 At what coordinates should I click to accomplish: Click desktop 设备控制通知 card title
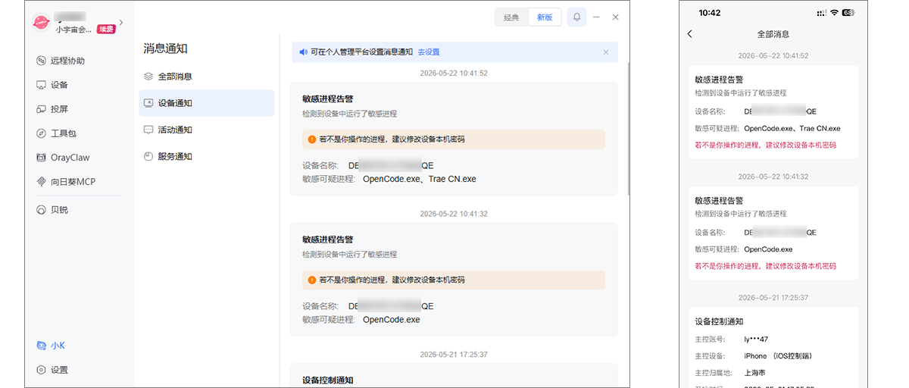[x=327, y=380]
